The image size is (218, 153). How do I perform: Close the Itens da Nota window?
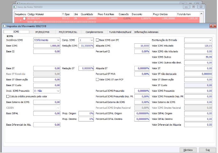[201, 7]
